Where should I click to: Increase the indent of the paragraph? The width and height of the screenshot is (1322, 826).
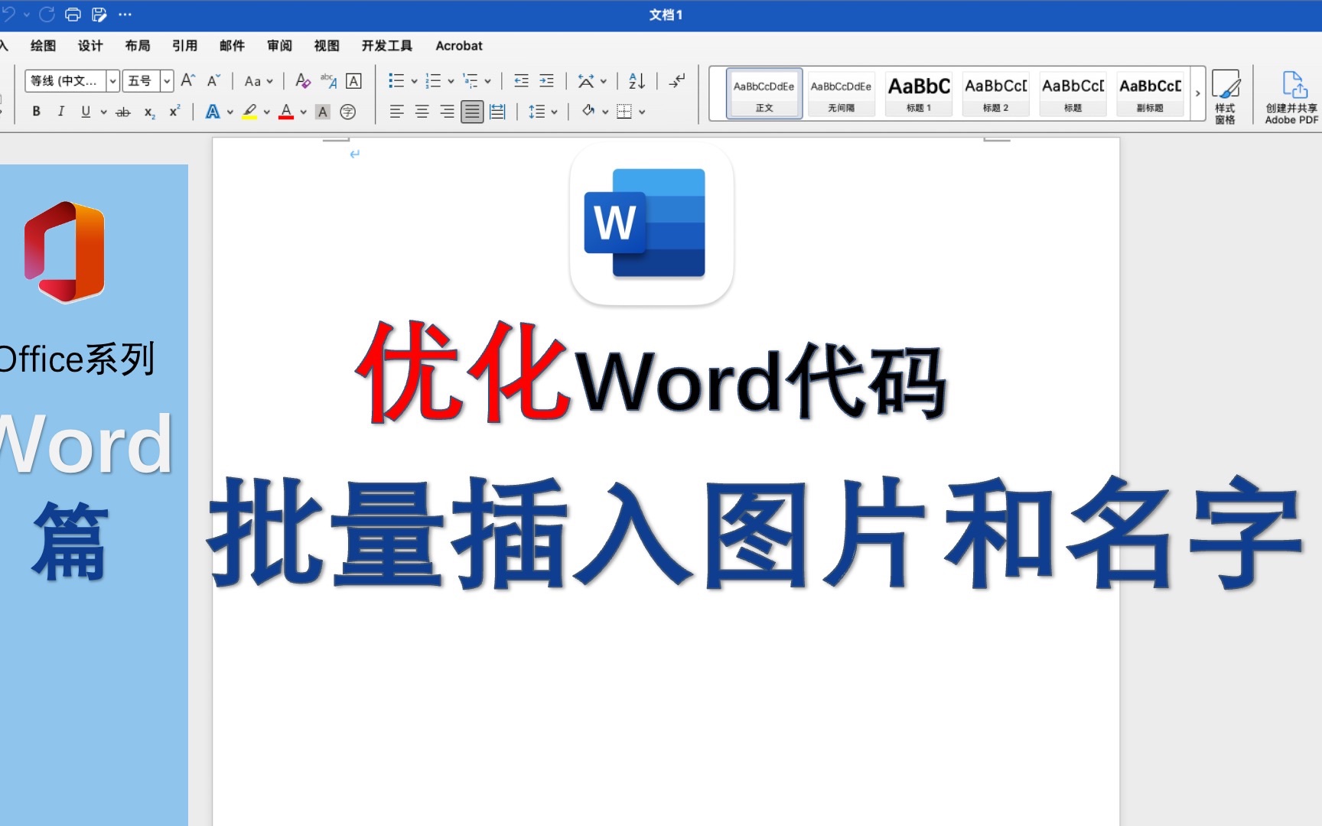pos(546,80)
